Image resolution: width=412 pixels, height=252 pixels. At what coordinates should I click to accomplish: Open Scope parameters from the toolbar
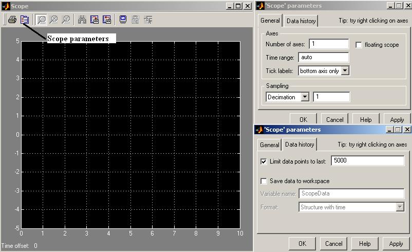click(25, 20)
